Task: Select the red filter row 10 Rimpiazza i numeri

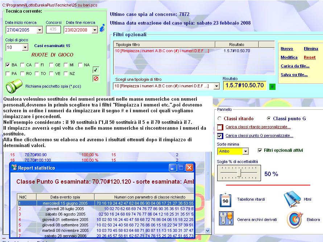Action: [194, 51]
